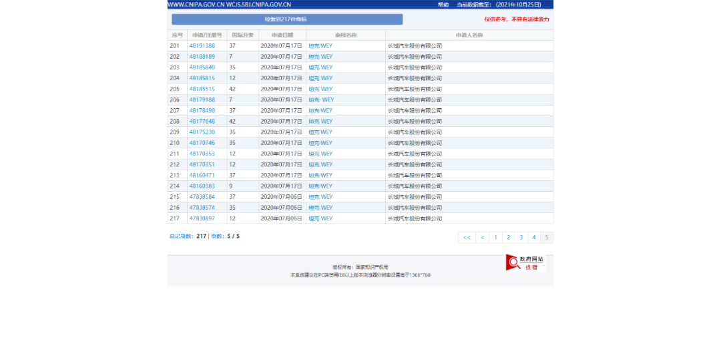Viewport: 721px width, 350px height.
Task: Open trademark application number 48178490
Action: 202,111
